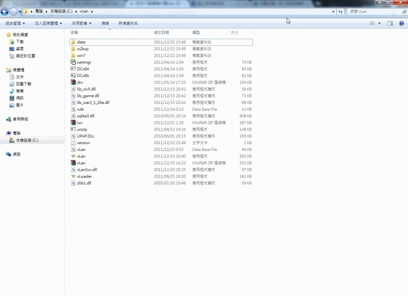Select the 46 KB vLan Data Base File
The height and width of the screenshot is (296, 408).
point(161,149)
